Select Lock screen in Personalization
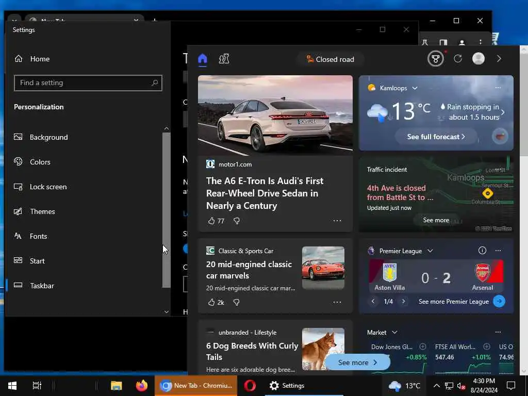This screenshot has height=396, width=528. (x=85, y=187)
